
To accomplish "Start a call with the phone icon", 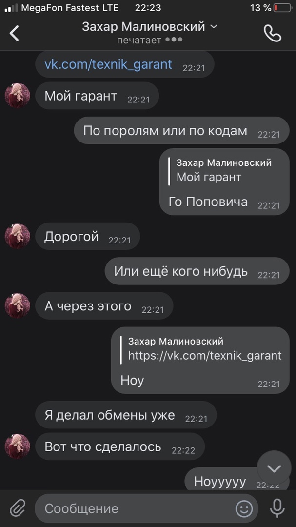I will 273,33.
